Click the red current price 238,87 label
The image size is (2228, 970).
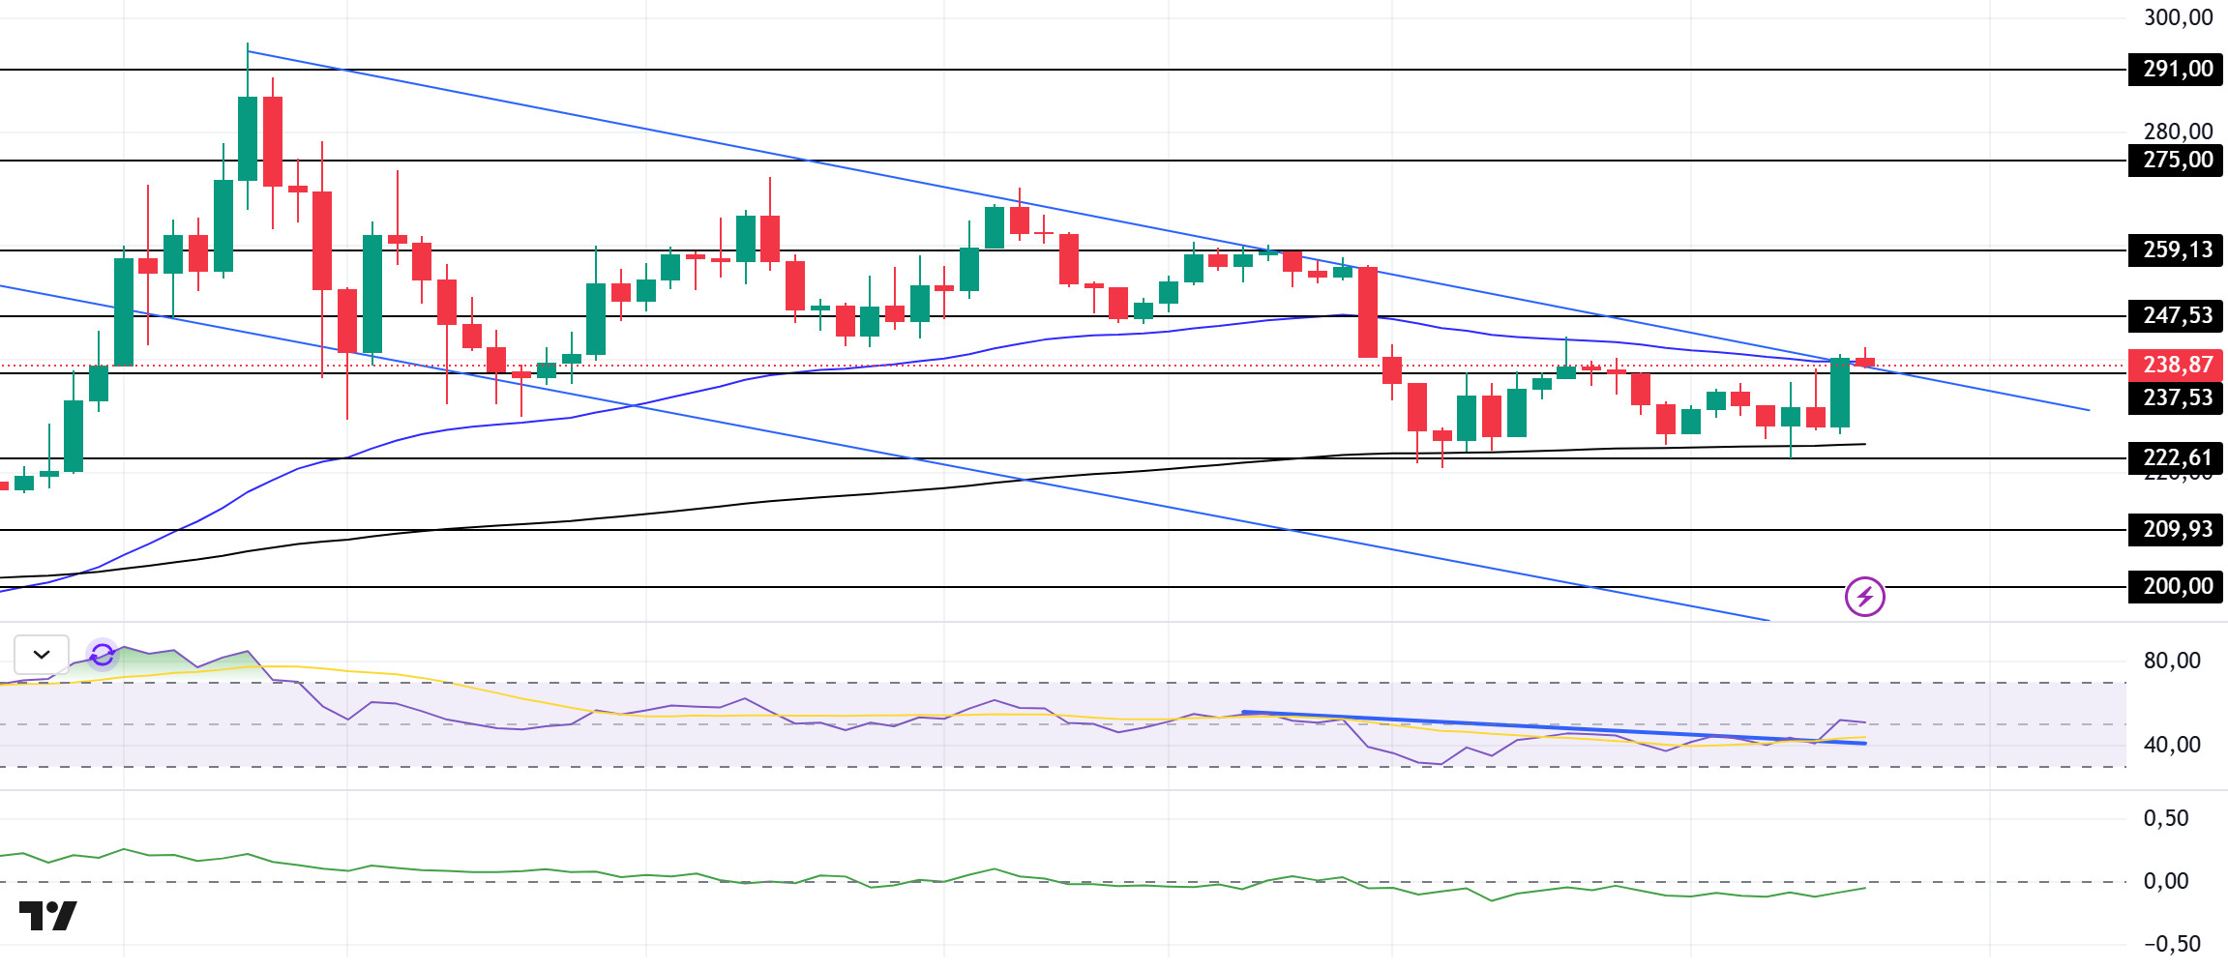coord(2176,365)
